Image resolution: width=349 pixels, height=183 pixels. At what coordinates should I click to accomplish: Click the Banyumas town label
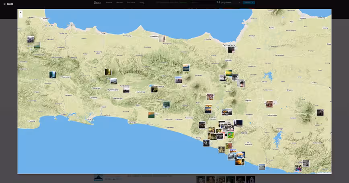[117, 98]
